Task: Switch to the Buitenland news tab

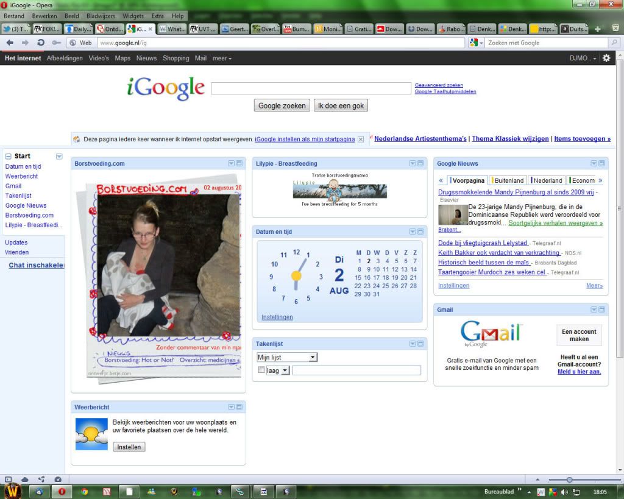Action: (x=509, y=180)
